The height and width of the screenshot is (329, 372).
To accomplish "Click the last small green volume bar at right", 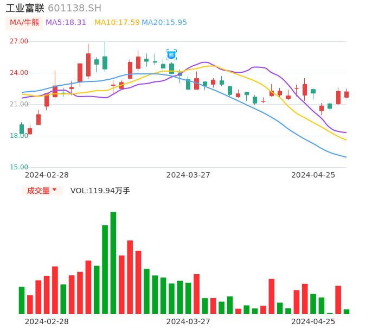I will 347,312.
